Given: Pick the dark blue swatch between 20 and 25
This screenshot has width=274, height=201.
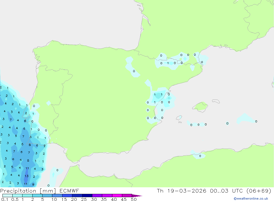Looking at the screenshot, I should coord(77,196).
